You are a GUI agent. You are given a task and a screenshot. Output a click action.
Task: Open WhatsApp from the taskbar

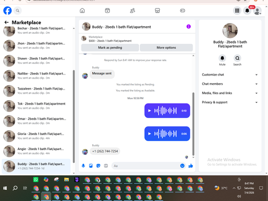(x=36, y=180)
